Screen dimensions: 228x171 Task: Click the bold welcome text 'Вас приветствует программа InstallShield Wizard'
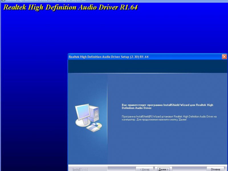coord(167,106)
